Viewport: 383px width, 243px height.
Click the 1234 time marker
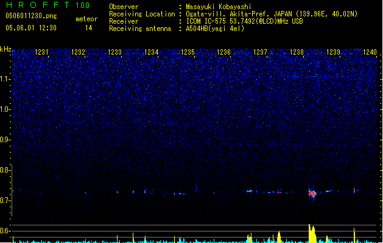152,52
